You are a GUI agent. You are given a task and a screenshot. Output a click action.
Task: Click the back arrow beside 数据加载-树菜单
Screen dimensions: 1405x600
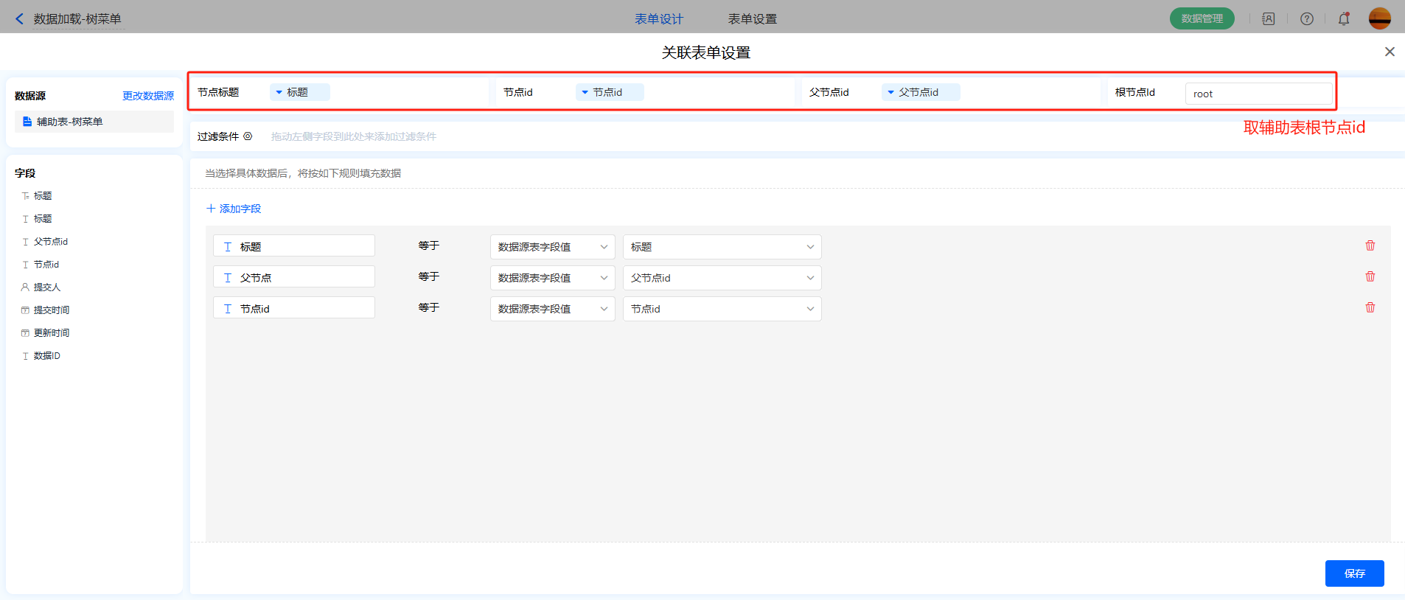click(20, 19)
